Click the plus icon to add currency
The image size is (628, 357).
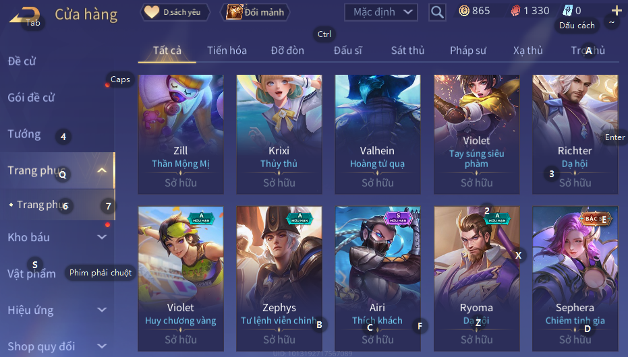[617, 10]
